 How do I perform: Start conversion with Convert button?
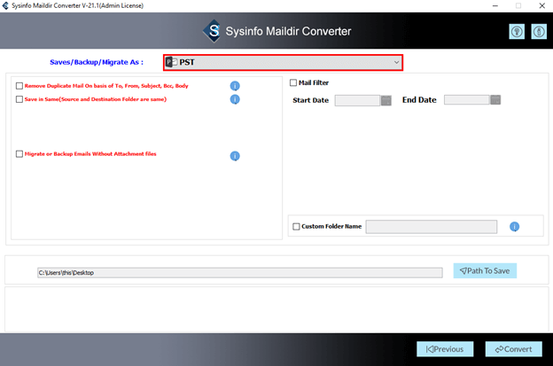point(513,349)
